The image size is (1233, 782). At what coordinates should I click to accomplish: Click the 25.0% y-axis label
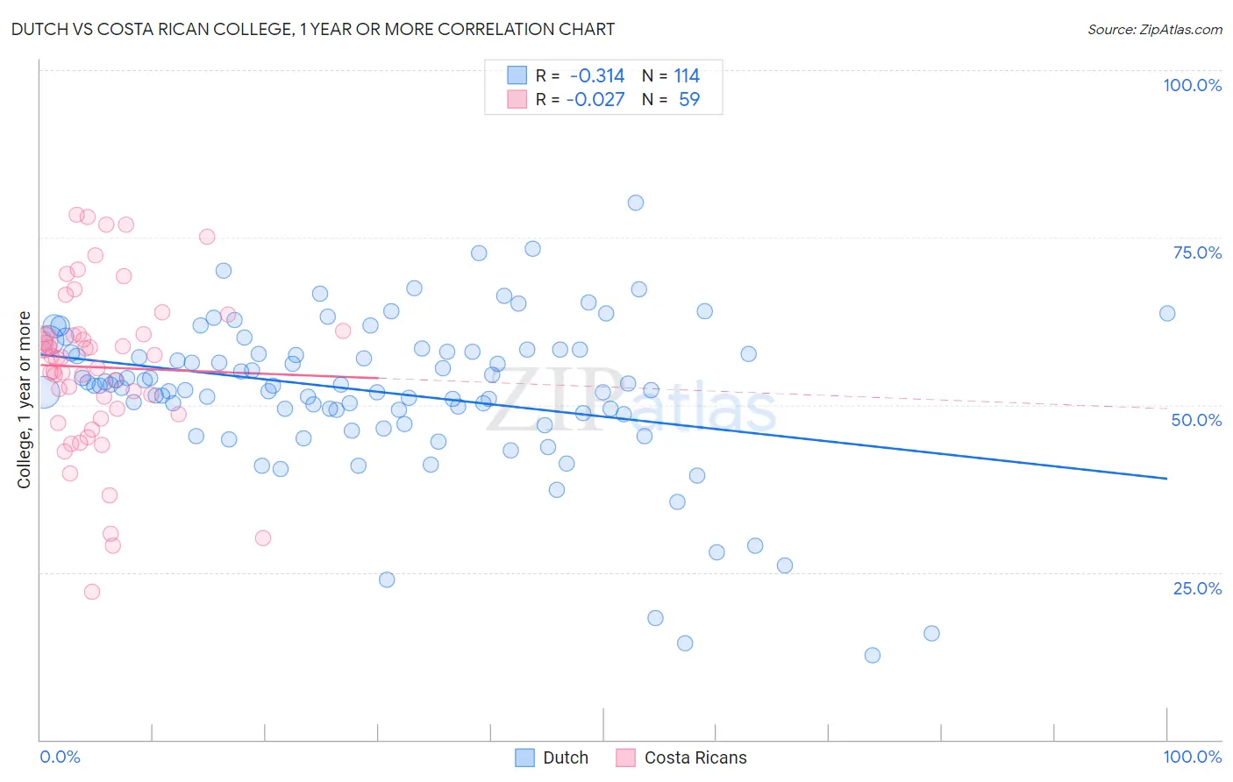(x=1197, y=588)
